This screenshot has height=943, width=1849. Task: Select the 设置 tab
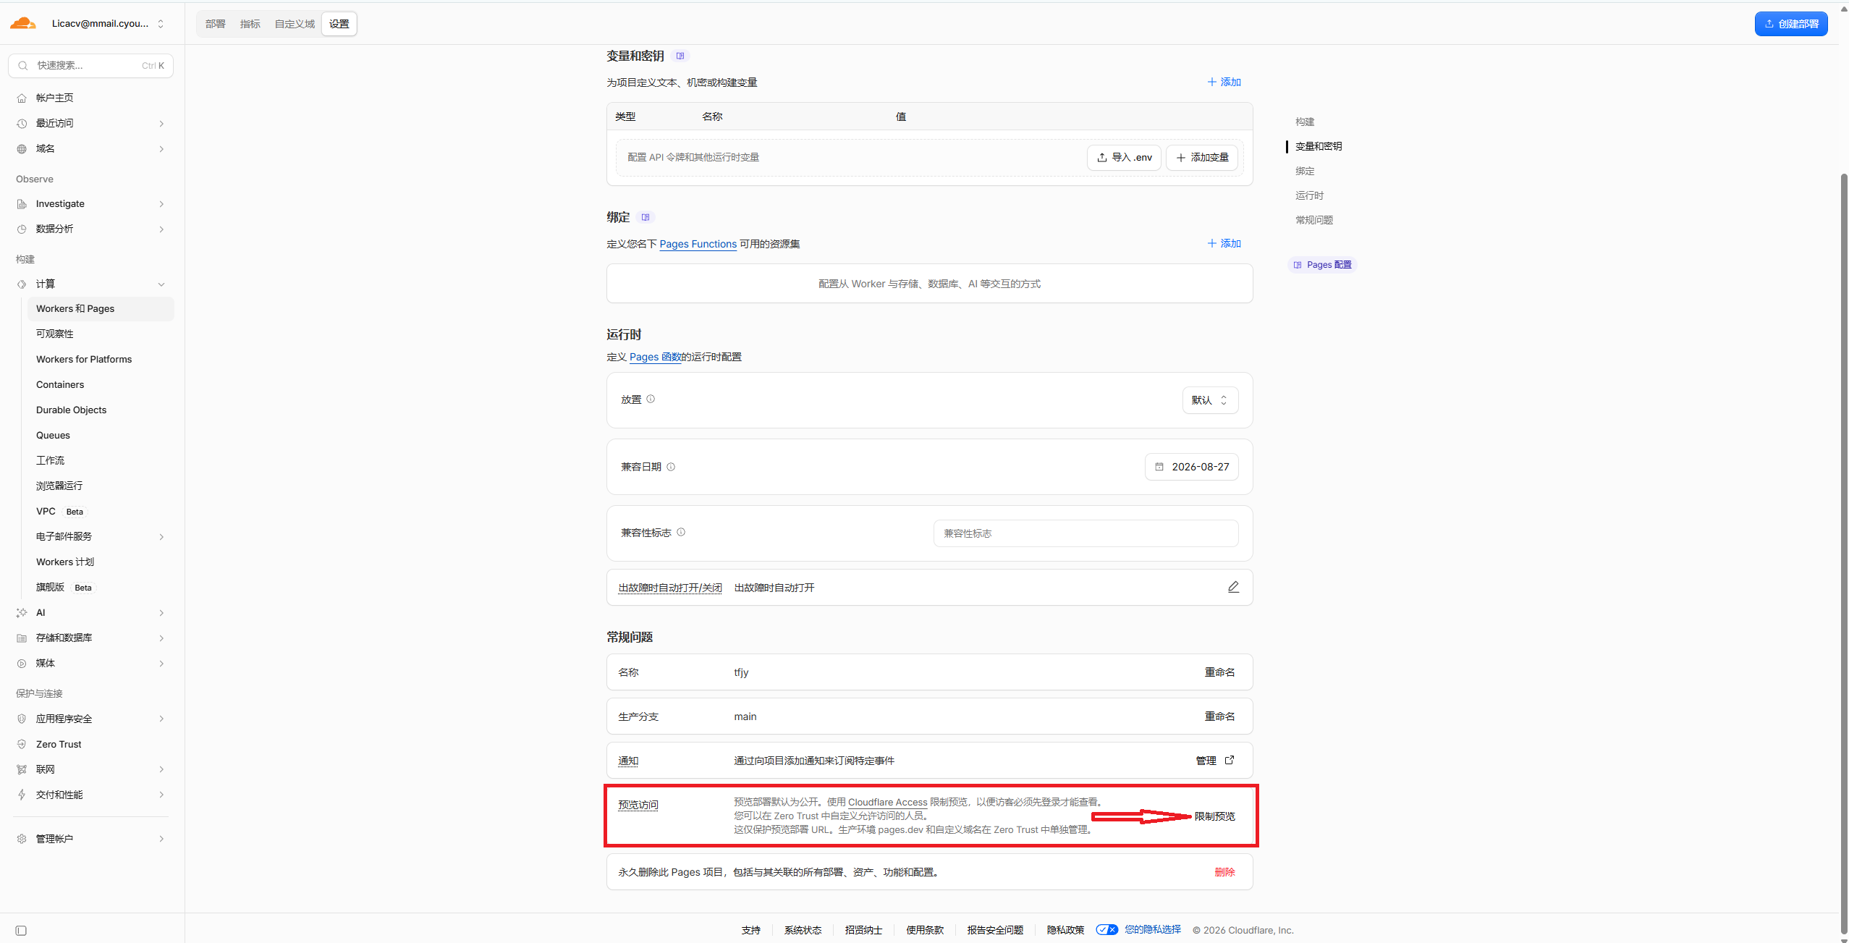[x=339, y=24]
